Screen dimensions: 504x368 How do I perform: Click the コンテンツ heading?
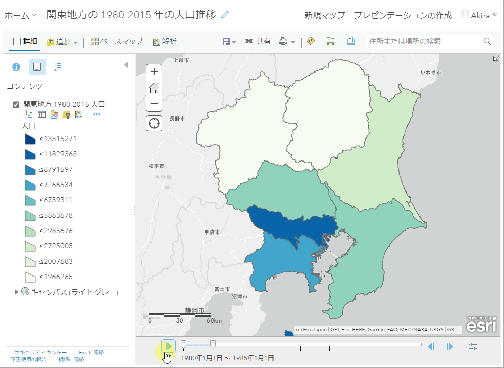(25, 86)
